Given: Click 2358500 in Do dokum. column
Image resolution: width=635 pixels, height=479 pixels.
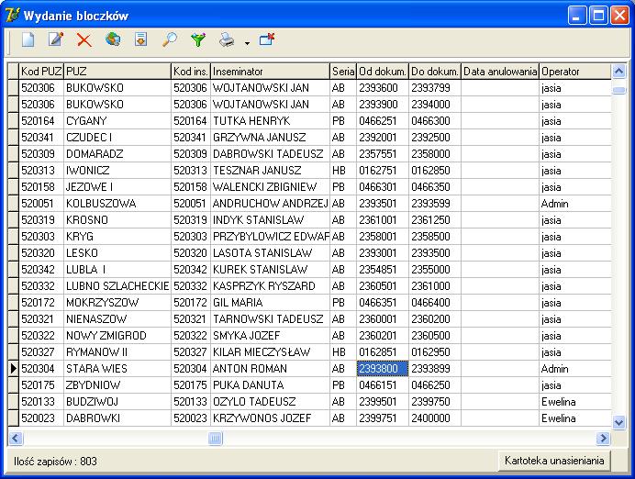Looking at the screenshot, I should [435, 237].
